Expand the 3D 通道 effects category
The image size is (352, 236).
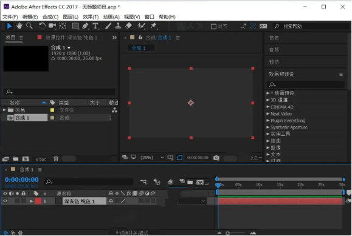268,99
